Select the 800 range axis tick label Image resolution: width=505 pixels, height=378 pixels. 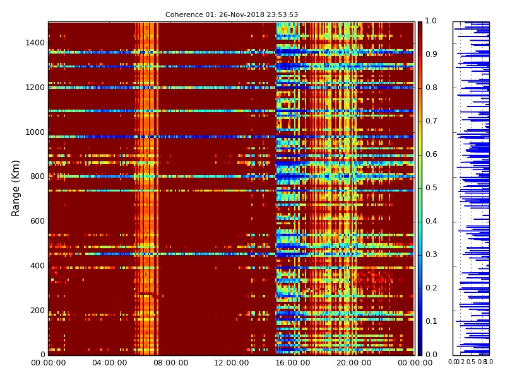coord(37,176)
